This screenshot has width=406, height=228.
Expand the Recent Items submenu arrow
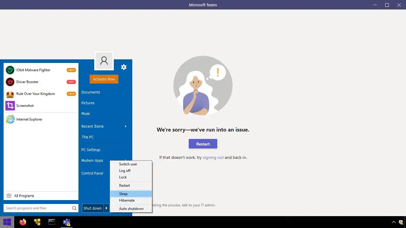(x=126, y=126)
